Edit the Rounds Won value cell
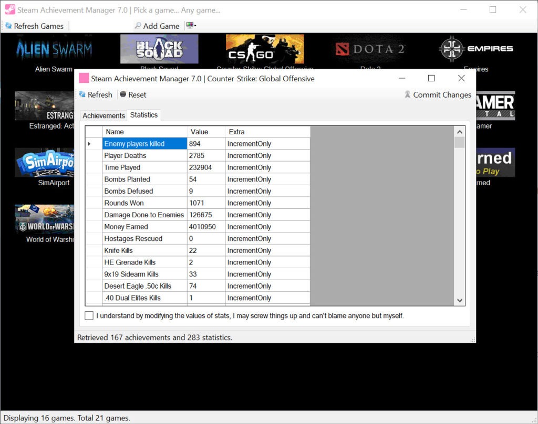The image size is (538, 424). pyautogui.click(x=206, y=203)
